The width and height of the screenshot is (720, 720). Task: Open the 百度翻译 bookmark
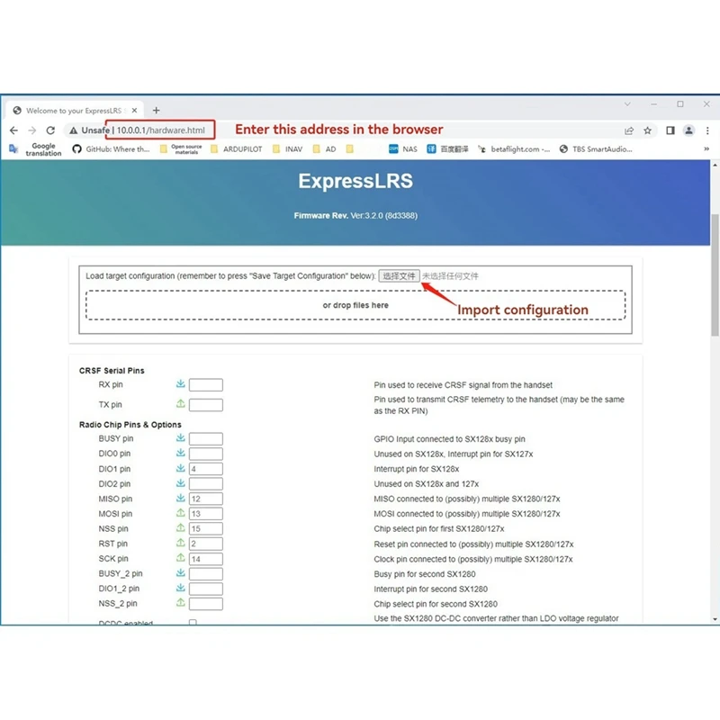point(447,149)
